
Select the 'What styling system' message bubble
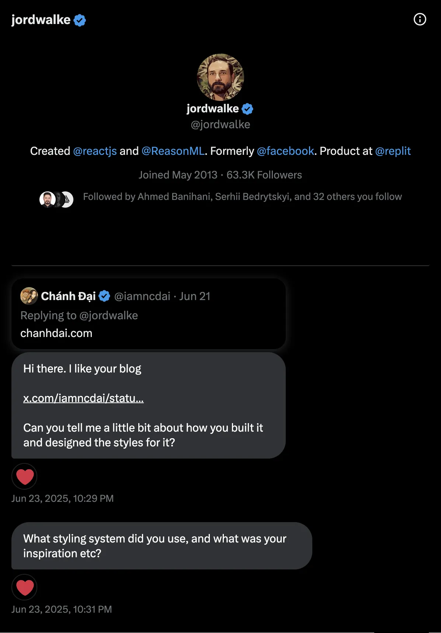pos(162,546)
